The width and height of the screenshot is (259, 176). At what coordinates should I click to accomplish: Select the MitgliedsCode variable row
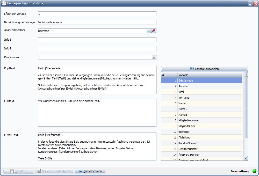(202, 126)
